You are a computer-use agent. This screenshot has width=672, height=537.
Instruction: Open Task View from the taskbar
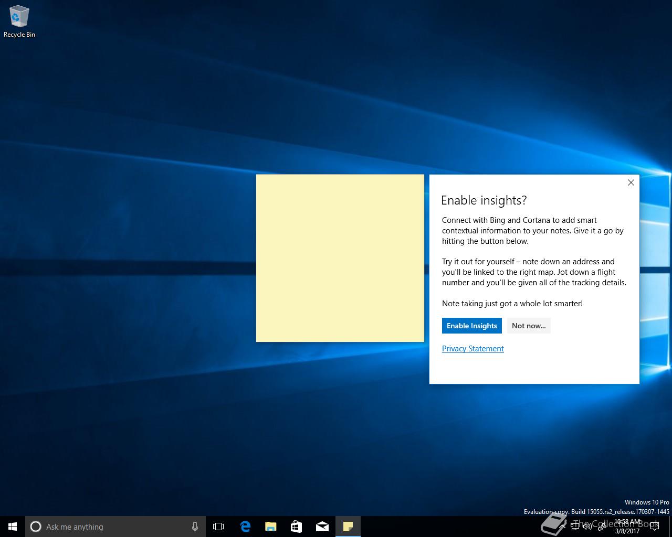coord(218,527)
